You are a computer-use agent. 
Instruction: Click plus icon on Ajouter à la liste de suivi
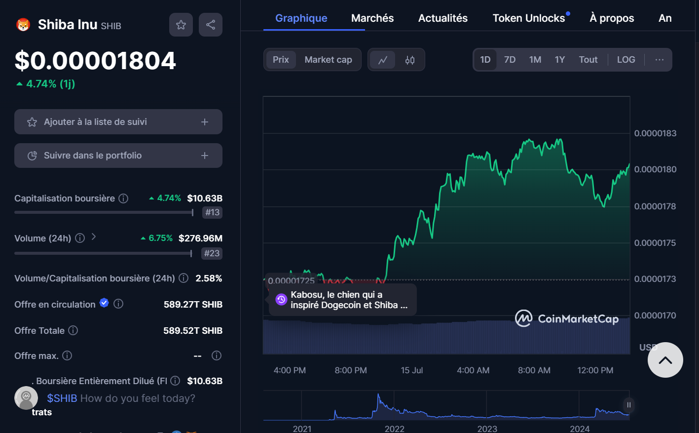pyautogui.click(x=205, y=122)
